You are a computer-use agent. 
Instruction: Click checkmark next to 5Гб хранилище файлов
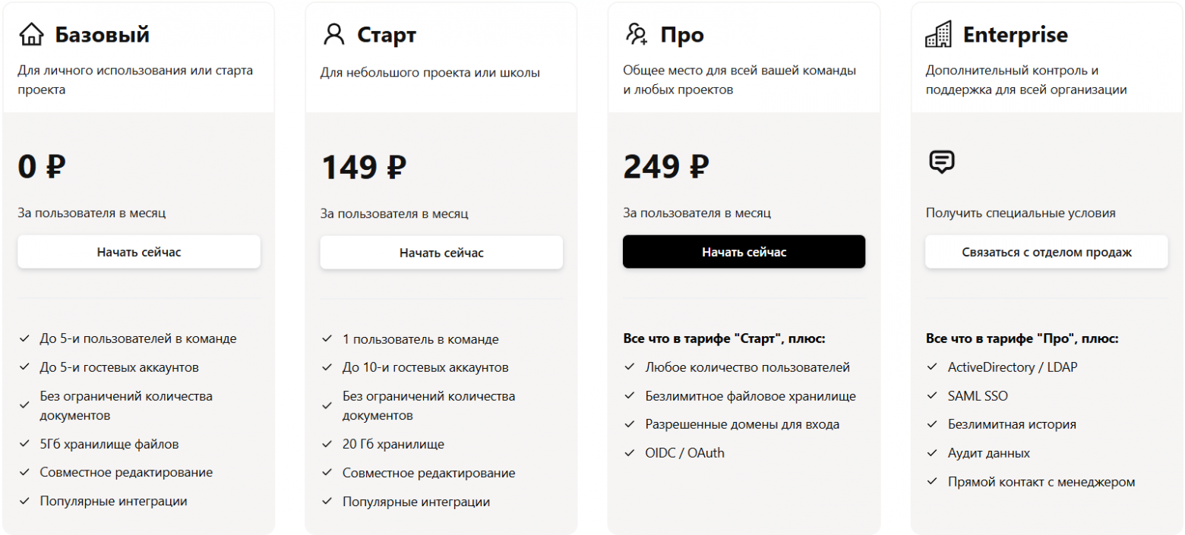(24, 444)
